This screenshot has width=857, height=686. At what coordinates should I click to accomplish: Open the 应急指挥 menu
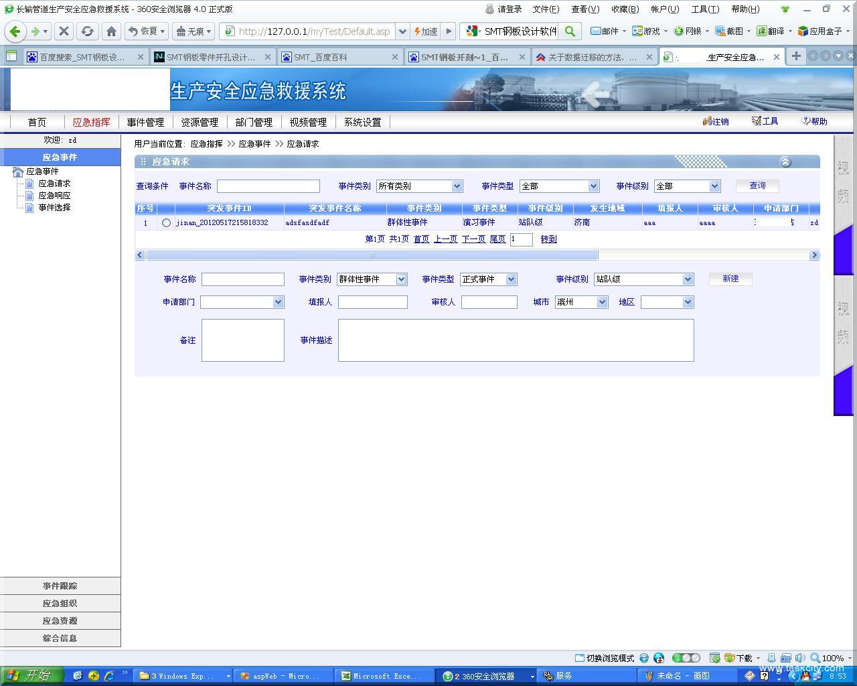point(91,122)
